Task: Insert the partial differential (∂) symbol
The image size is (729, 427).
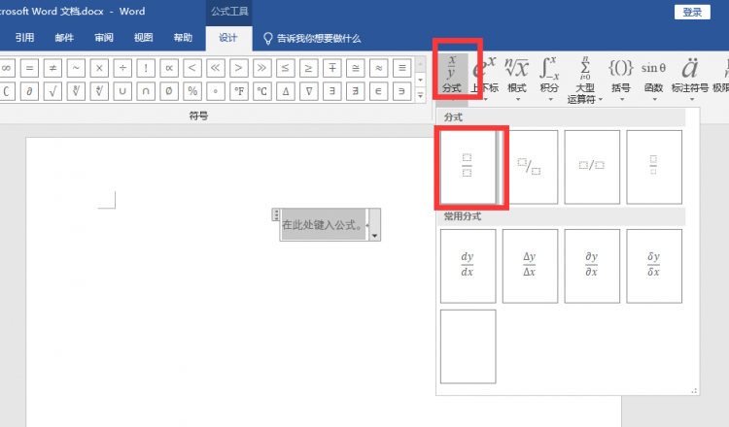Action: [x=29, y=91]
